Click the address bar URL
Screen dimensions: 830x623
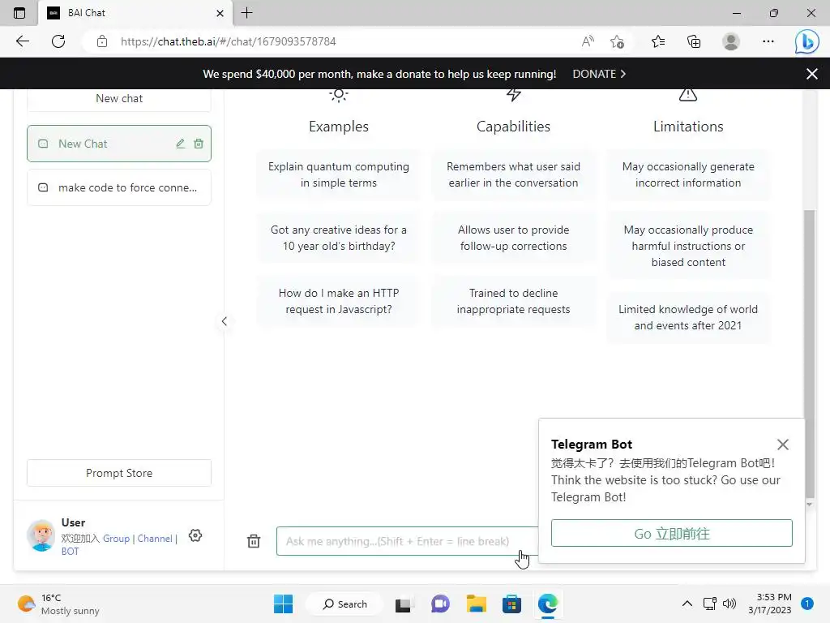pos(228,41)
